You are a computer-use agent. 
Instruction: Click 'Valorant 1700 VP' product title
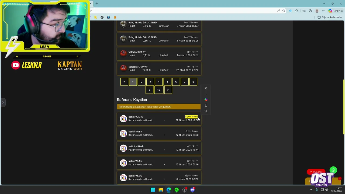138,67
